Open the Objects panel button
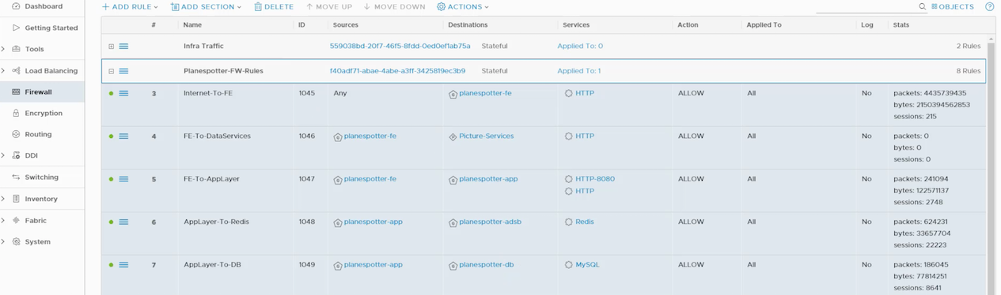The width and height of the screenshot is (1001, 295). (953, 7)
